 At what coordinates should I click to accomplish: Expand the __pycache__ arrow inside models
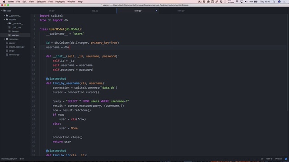(x=7, y=23)
